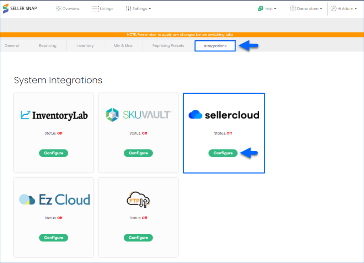Switch to the Repricing Presets tab

(168, 45)
